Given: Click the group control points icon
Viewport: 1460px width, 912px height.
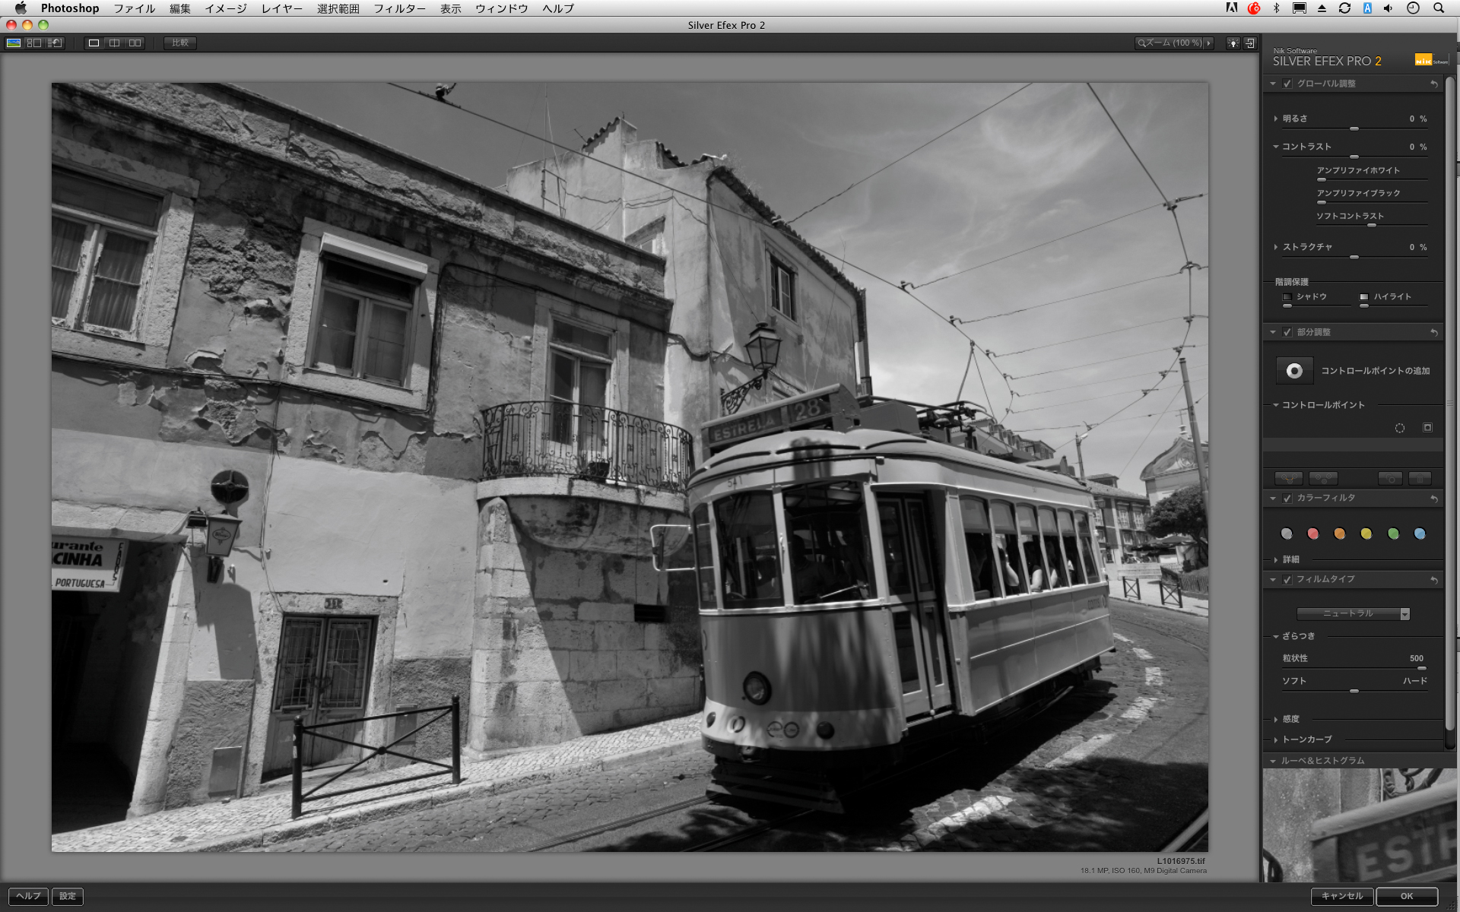Looking at the screenshot, I should point(1288,479).
